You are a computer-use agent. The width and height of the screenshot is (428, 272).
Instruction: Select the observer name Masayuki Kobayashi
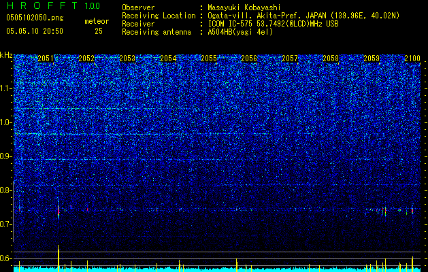click(x=244, y=7)
